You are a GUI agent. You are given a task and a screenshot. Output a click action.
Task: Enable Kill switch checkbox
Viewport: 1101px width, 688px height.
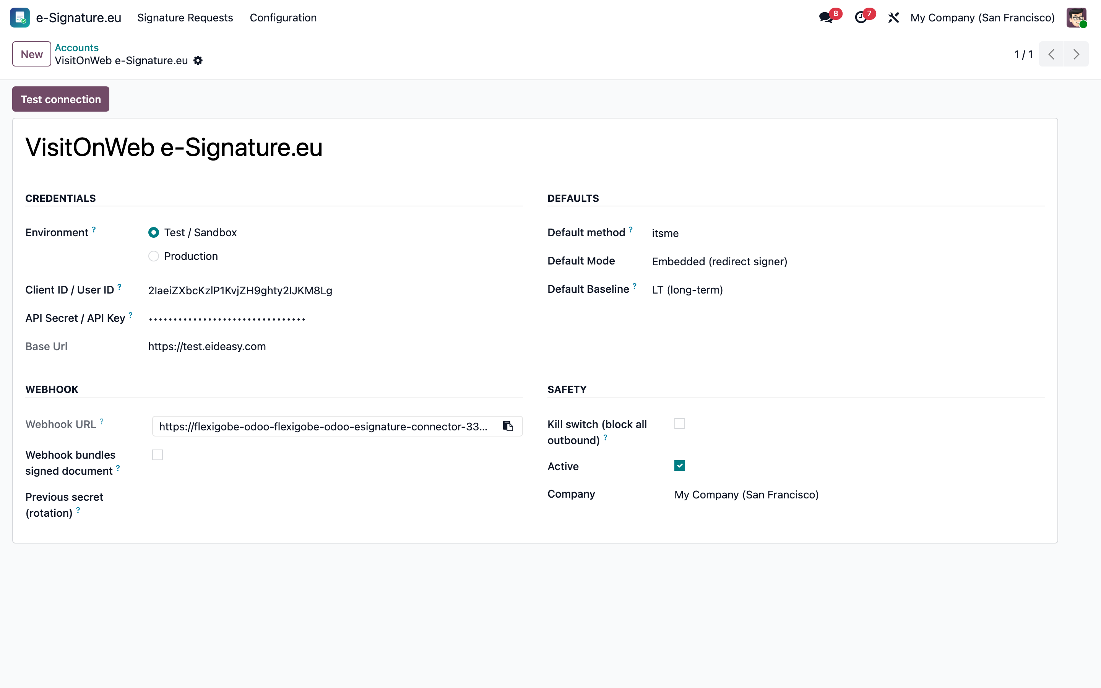[680, 424]
